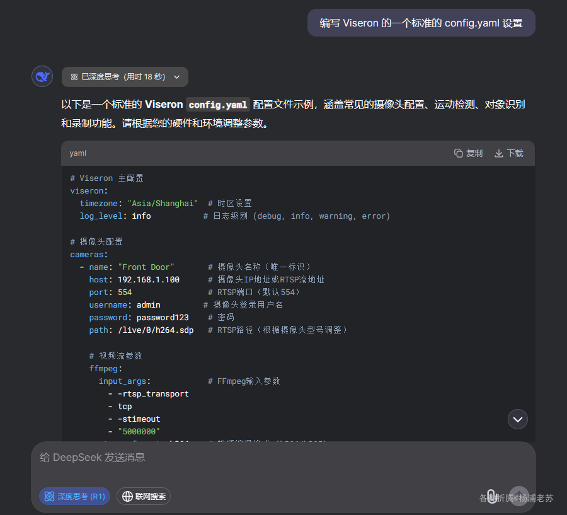Toggle the web search option
Screen dimensions: 567x515
click(x=144, y=496)
